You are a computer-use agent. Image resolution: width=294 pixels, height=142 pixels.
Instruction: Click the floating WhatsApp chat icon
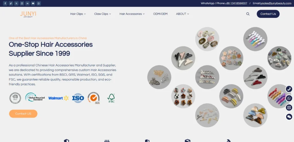click(x=289, y=98)
